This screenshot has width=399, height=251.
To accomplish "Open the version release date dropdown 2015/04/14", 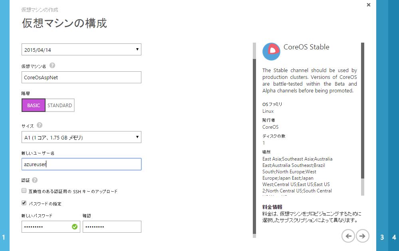I will (81, 49).
